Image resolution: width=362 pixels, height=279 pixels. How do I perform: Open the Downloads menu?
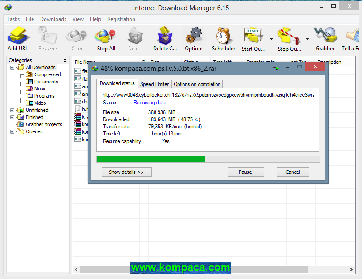(53, 19)
